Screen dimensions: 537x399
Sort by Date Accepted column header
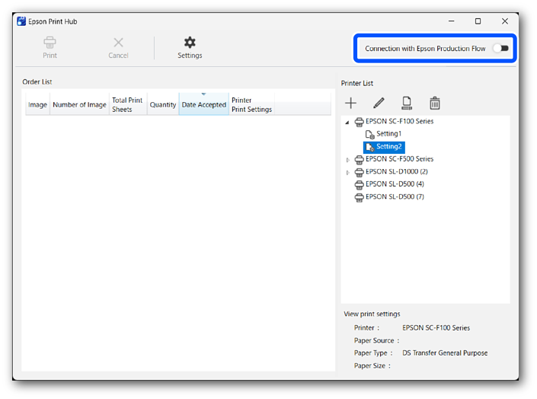tap(203, 105)
